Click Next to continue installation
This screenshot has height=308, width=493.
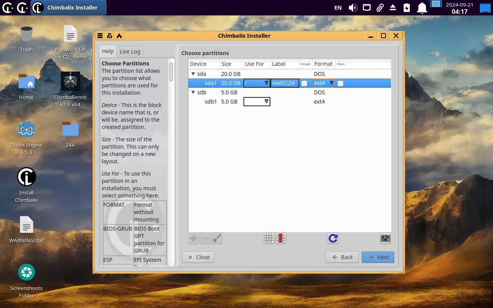pyautogui.click(x=378, y=257)
